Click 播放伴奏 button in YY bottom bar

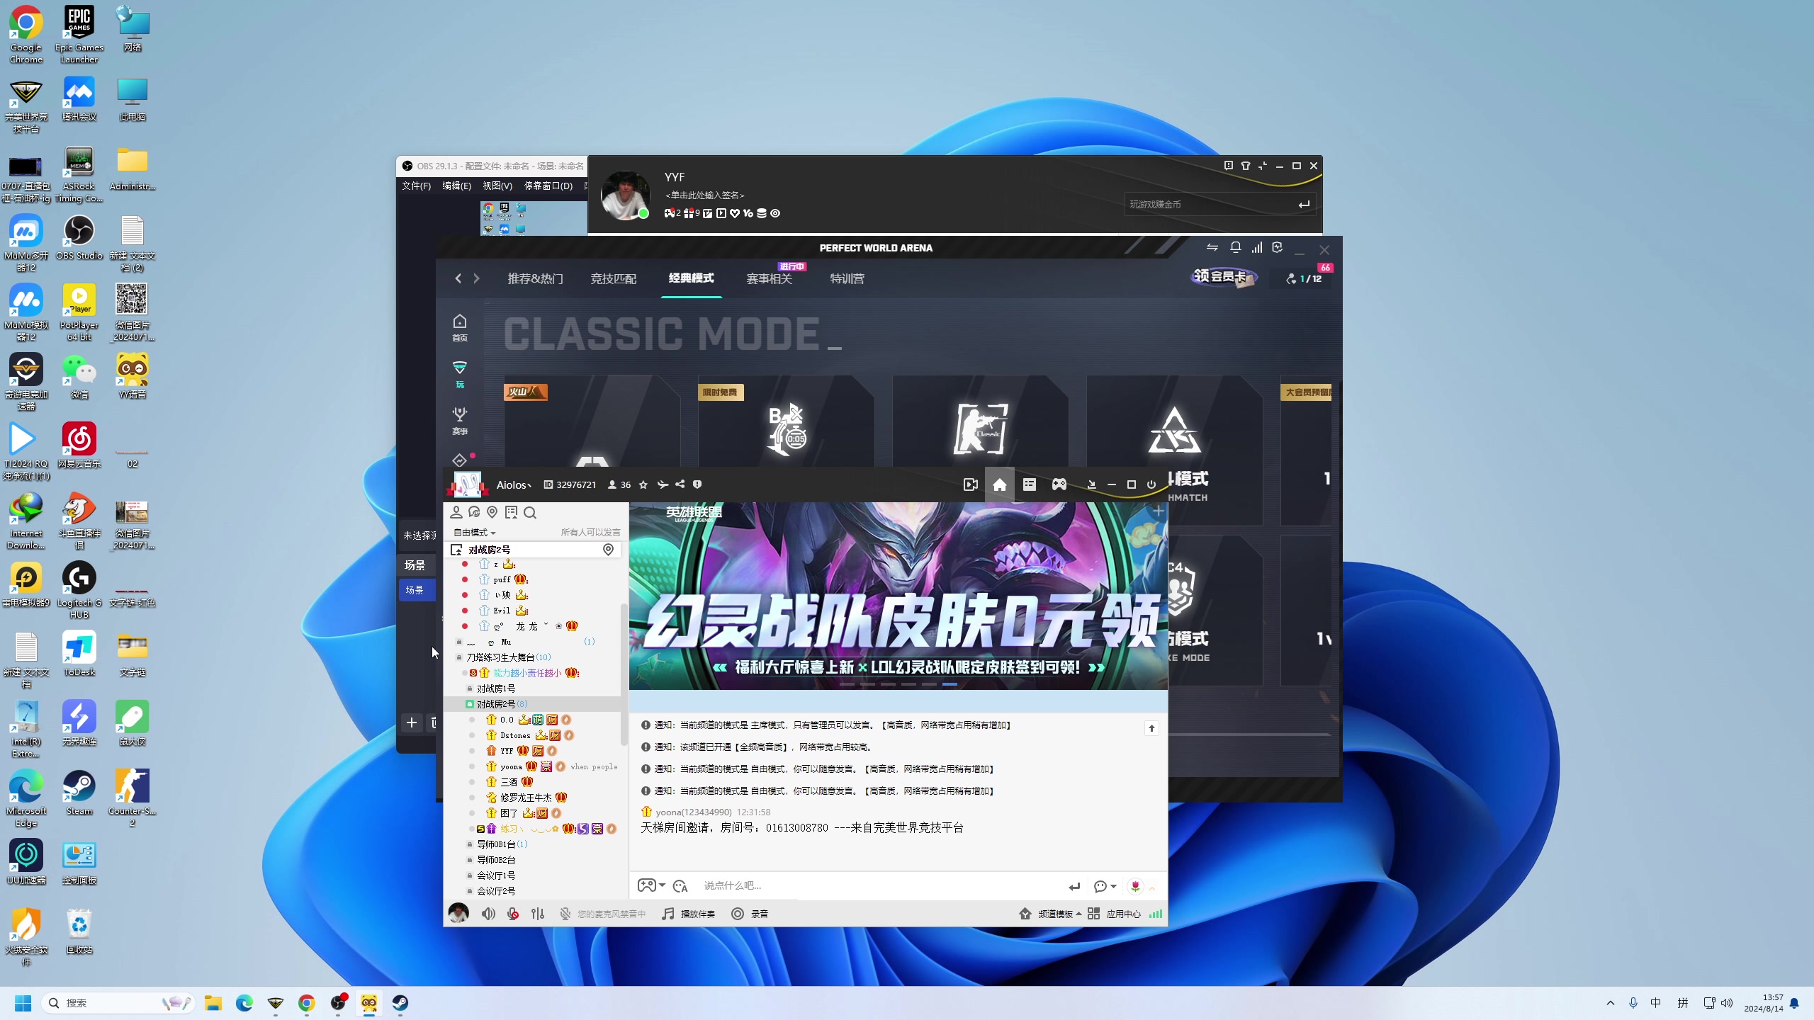click(x=688, y=914)
